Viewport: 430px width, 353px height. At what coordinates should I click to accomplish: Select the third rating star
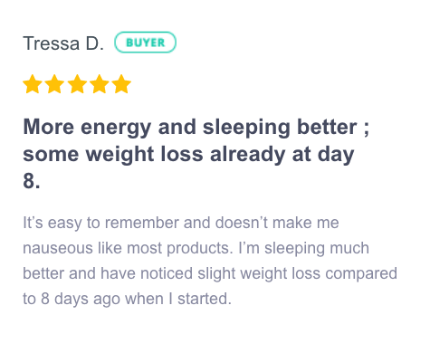pos(77,84)
